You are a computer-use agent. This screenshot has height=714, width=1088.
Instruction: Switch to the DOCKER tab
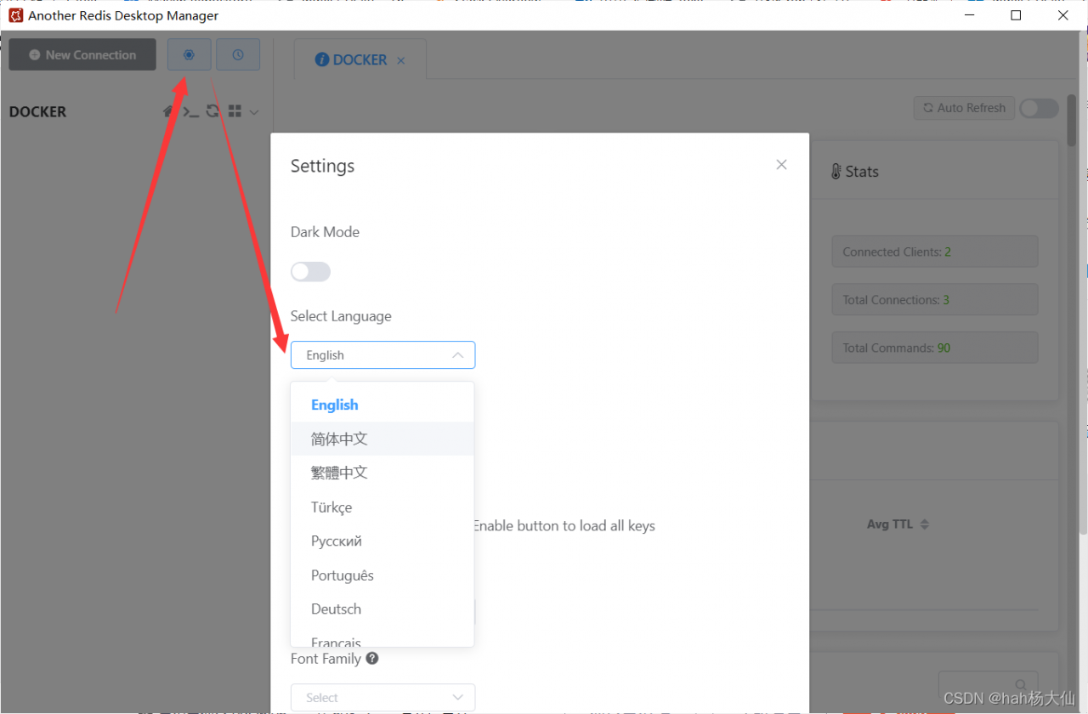coord(360,59)
